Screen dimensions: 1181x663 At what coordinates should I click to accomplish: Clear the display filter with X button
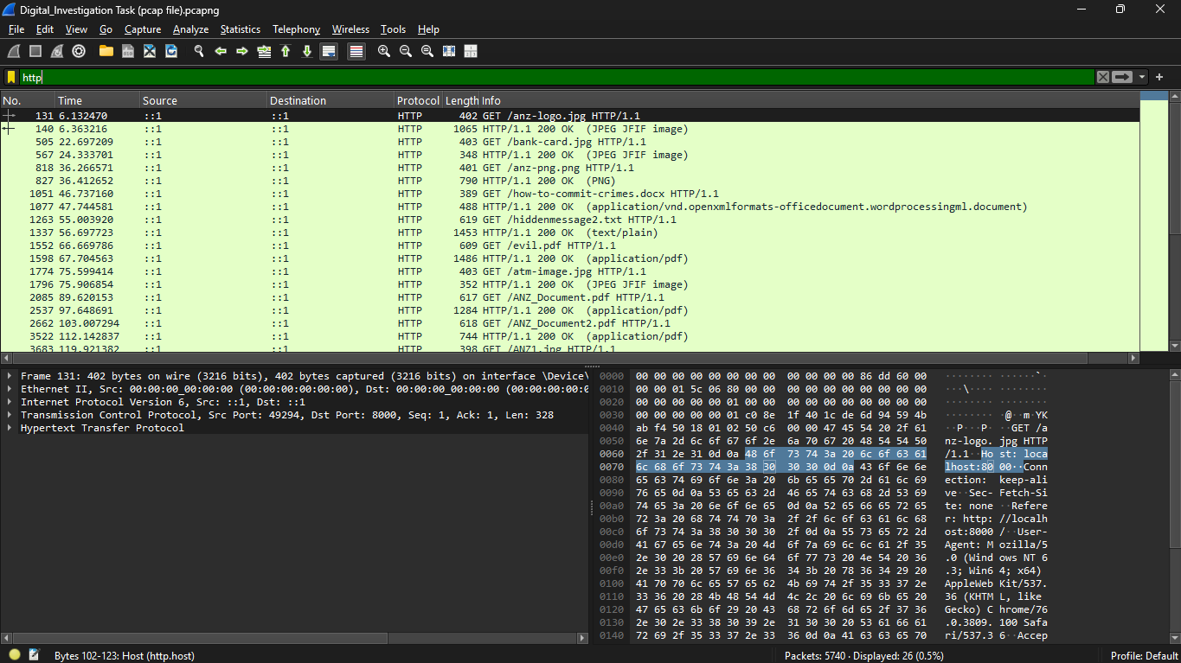pos(1103,77)
